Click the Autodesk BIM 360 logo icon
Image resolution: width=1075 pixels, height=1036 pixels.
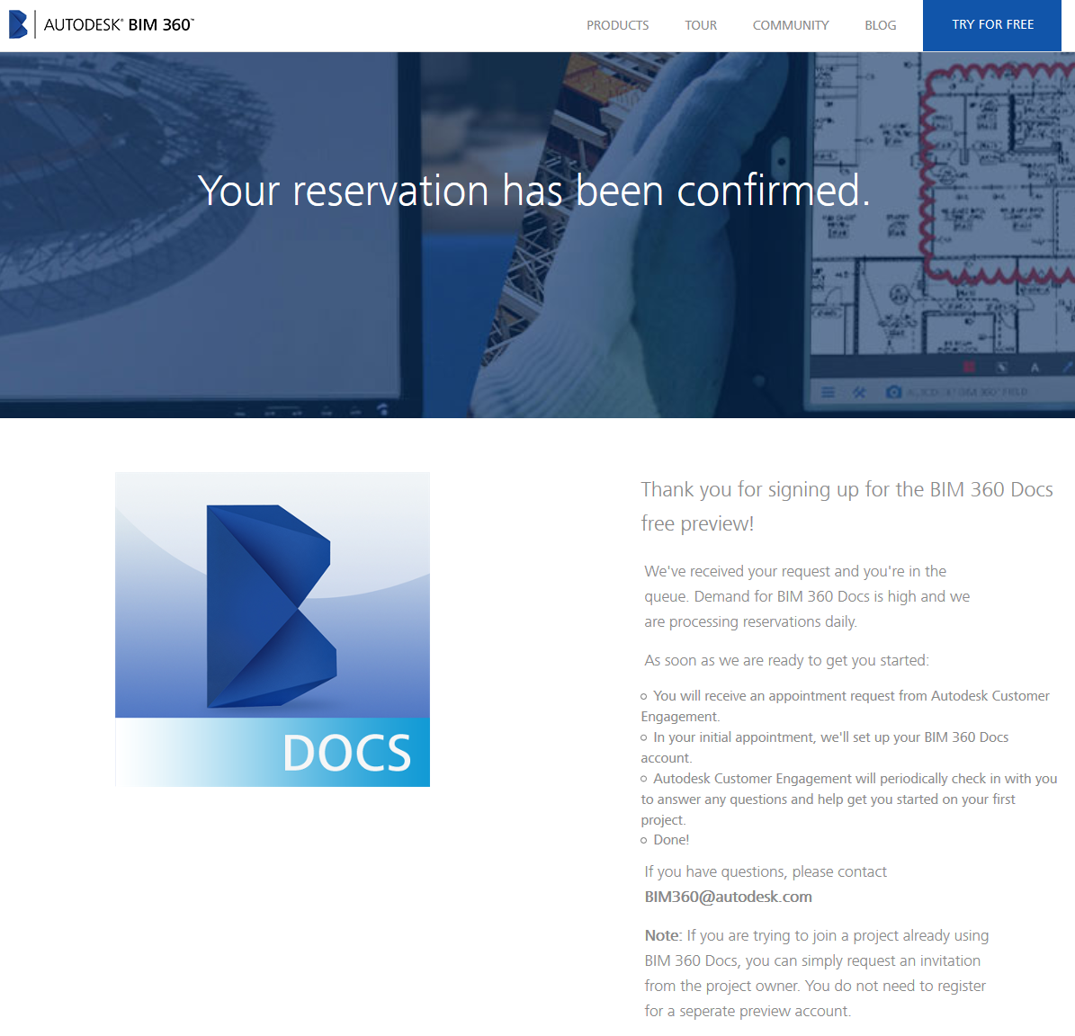click(18, 24)
